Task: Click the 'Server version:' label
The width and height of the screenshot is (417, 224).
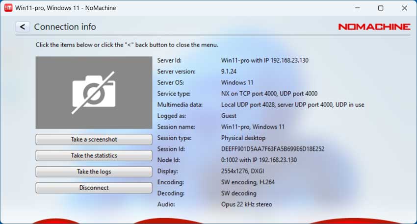Action: (x=176, y=72)
